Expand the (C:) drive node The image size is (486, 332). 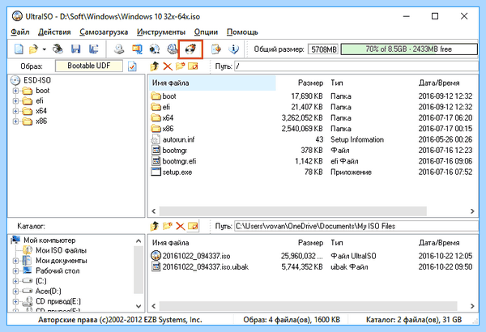click(x=15, y=281)
